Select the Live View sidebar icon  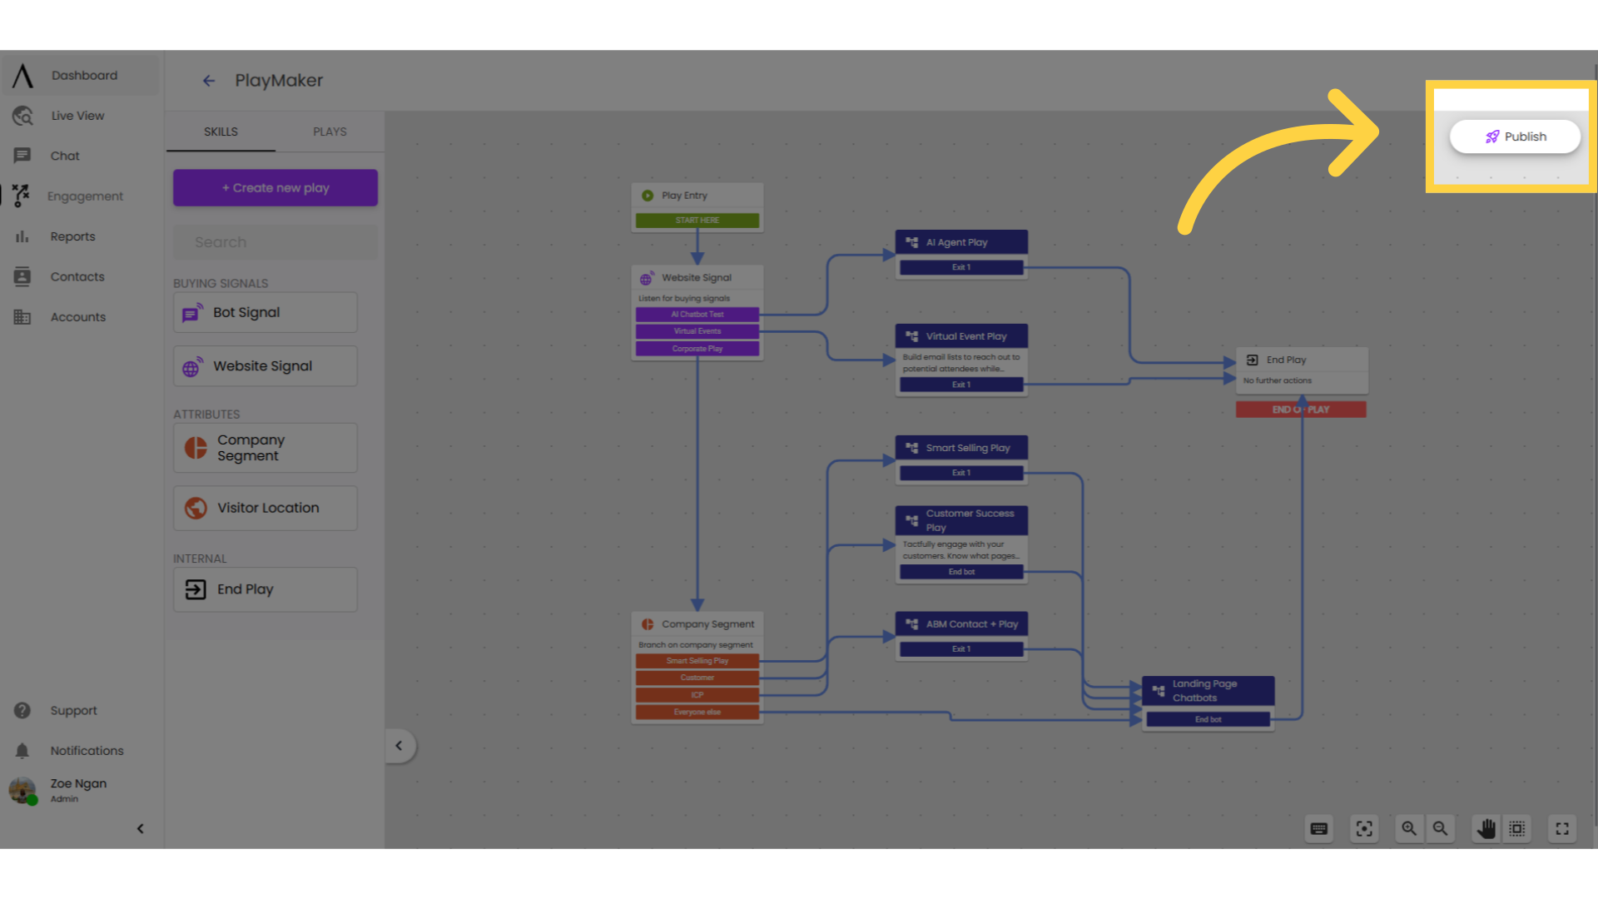point(20,115)
